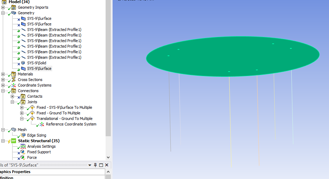Collapse the Translational - Ground To Multiple joint

click(x=22, y=119)
